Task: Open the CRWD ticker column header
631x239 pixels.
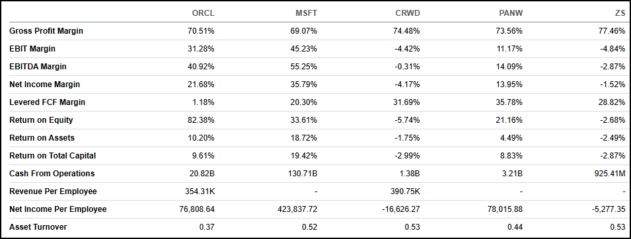Action: (x=408, y=13)
